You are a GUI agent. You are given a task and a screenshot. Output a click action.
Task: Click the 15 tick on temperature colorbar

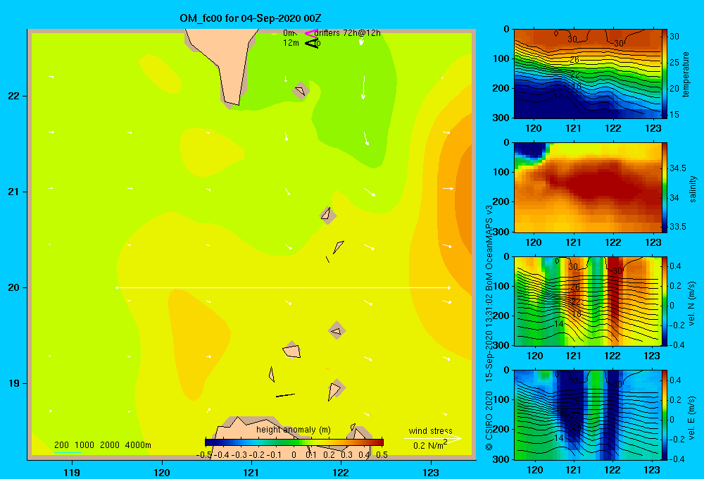(x=674, y=115)
